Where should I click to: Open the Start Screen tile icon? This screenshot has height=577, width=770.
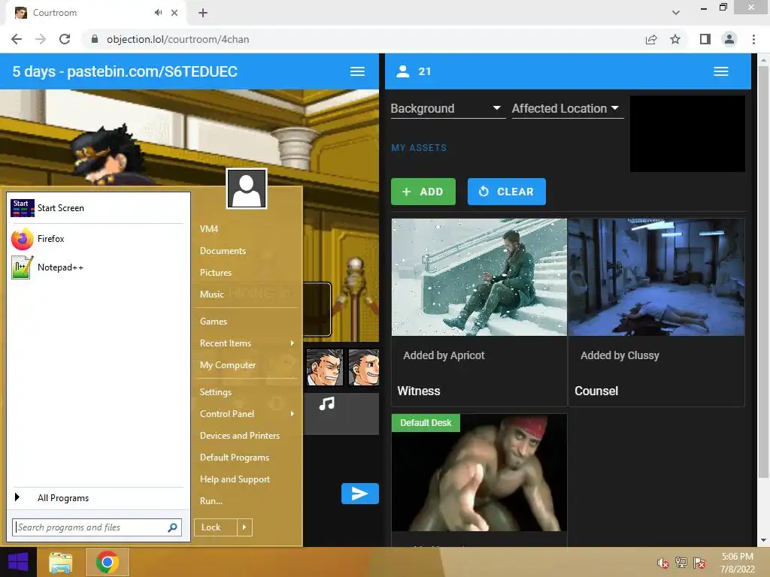[22, 208]
